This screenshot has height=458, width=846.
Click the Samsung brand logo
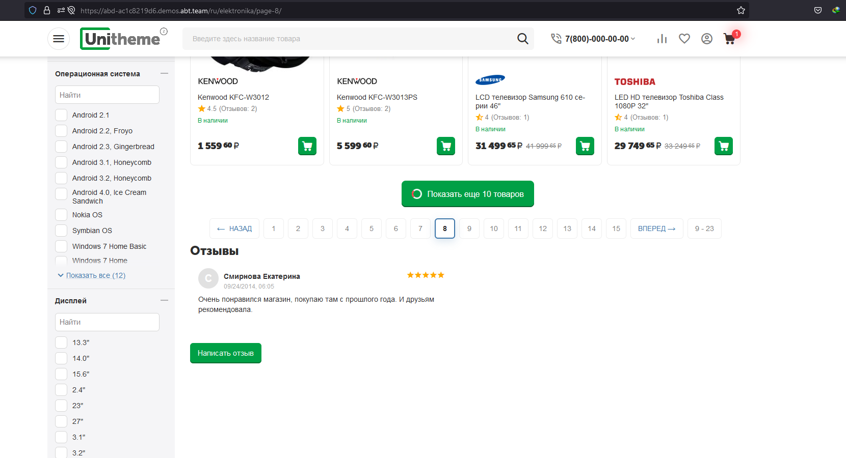(490, 80)
